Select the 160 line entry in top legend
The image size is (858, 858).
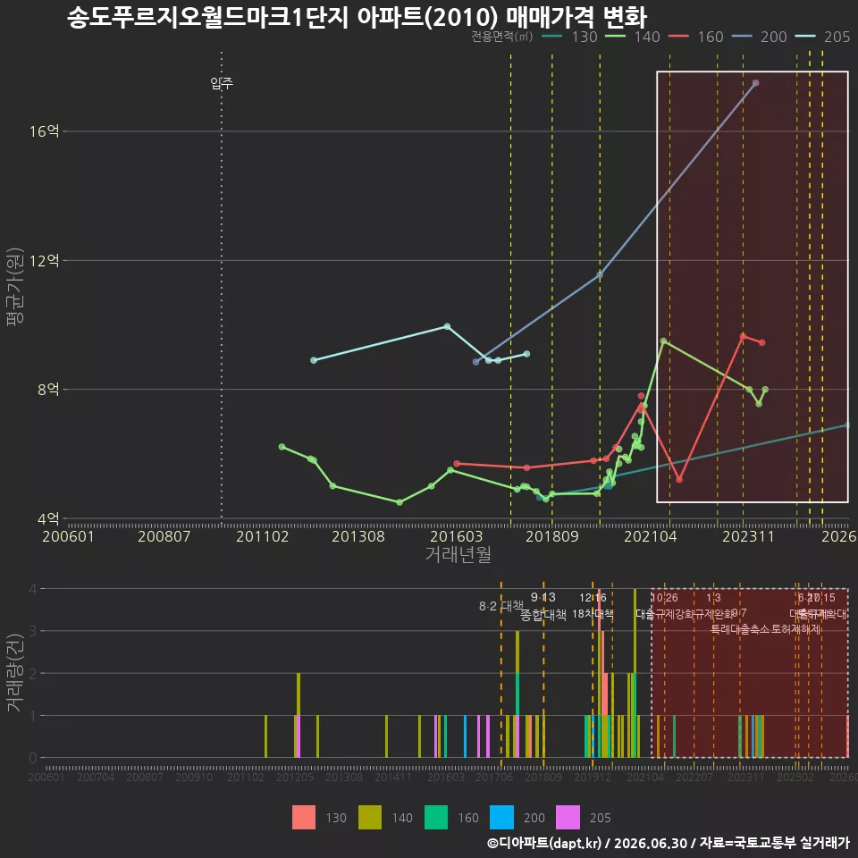(x=695, y=37)
